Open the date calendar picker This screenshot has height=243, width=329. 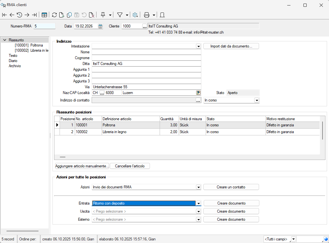[100, 26]
